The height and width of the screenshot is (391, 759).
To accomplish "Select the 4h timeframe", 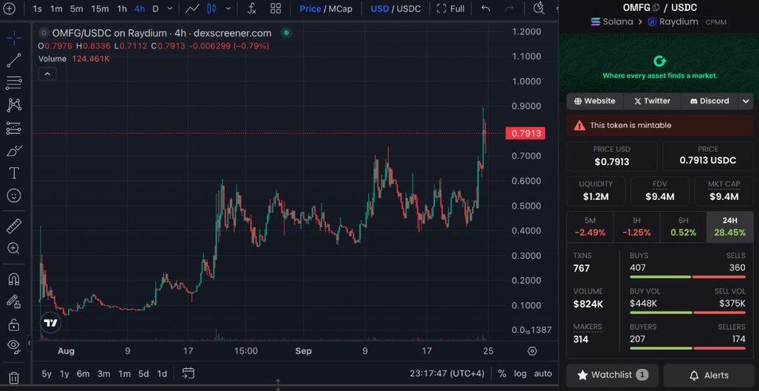I will [140, 9].
